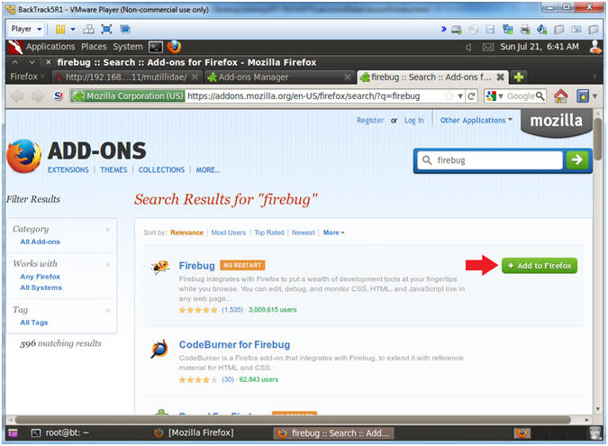Launch Firefox from the top panel icon
608x446 pixels.
pos(174,47)
